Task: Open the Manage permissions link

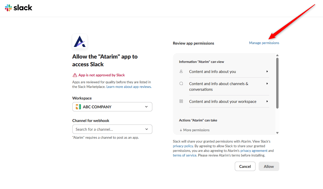Action: pyautogui.click(x=264, y=43)
